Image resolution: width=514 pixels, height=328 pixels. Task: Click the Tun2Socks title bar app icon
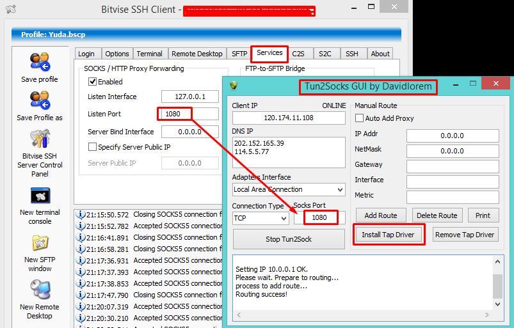234,86
